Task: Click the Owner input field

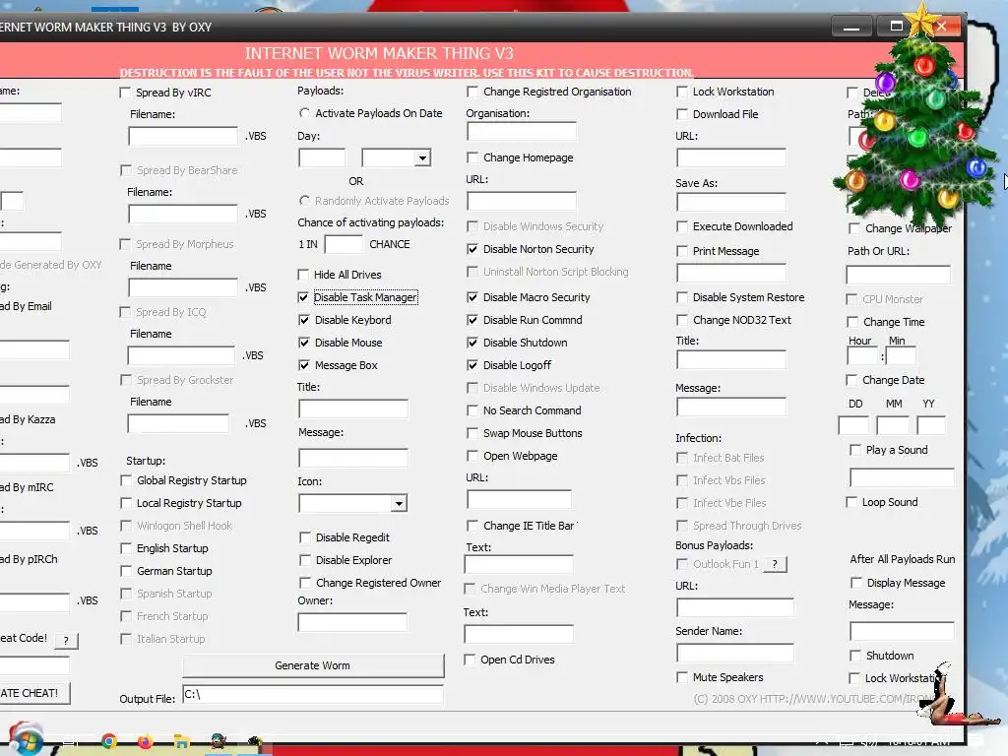Action: [352, 622]
